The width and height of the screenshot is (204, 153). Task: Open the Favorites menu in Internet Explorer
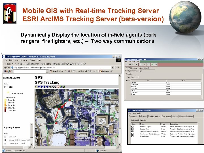tap(24, 60)
